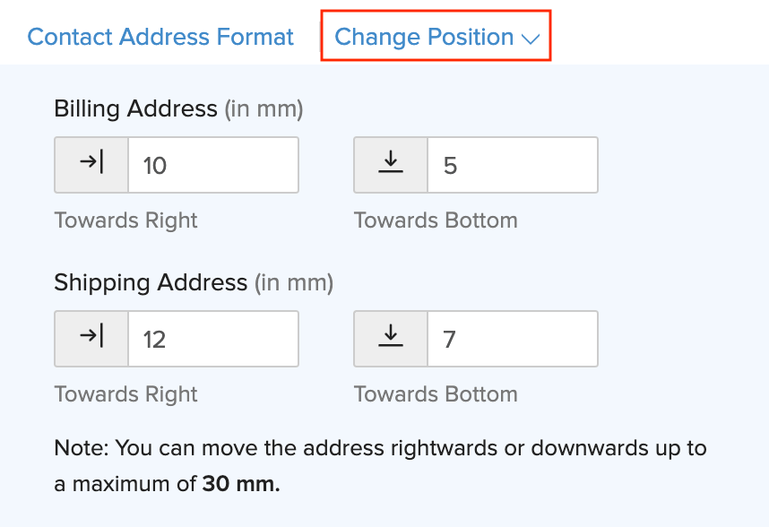Click the towards-bottom icon for Billing Address
Viewport: 769px width, 527px height.
point(391,165)
